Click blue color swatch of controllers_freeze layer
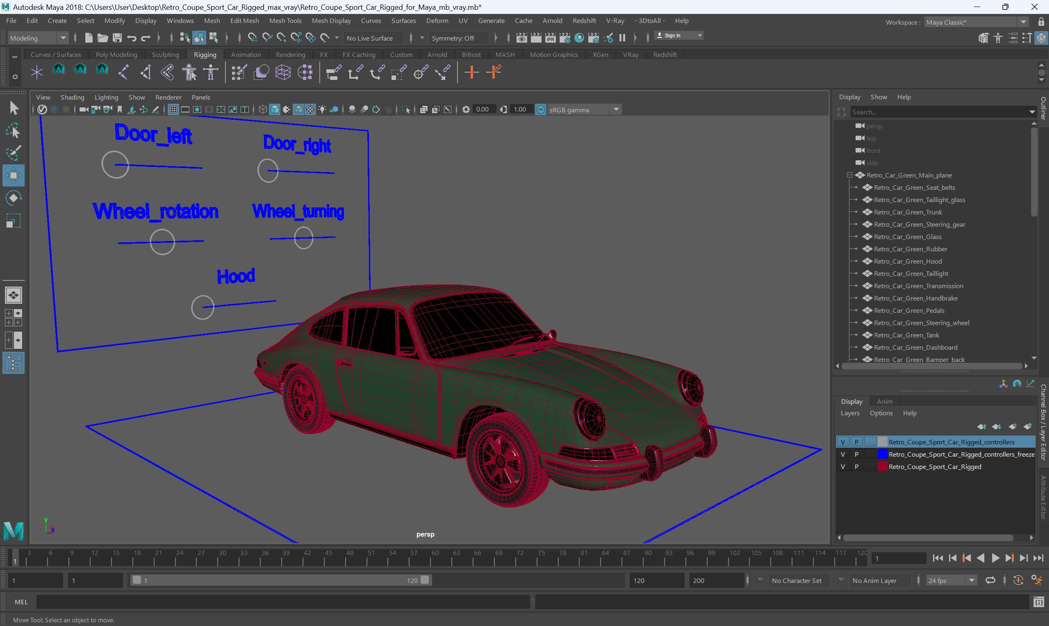Screen dimensions: 1049x626 (883, 454)
